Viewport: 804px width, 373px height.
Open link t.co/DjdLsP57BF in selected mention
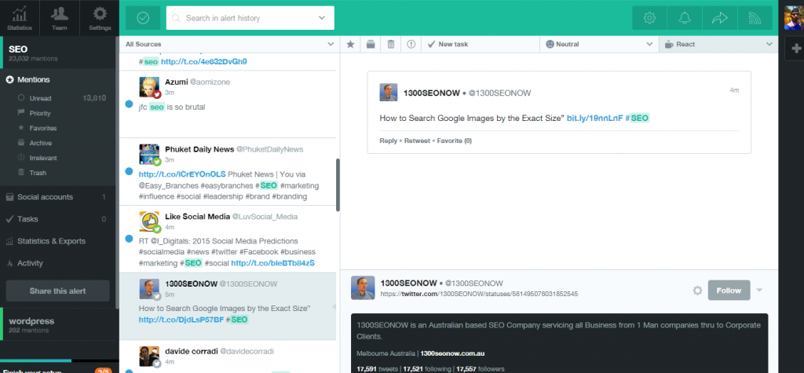point(181,320)
